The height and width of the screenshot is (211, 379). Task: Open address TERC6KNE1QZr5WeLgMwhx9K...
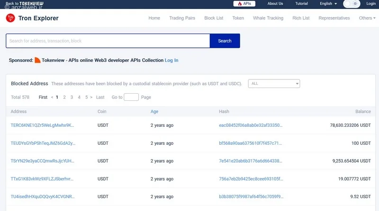42,125
